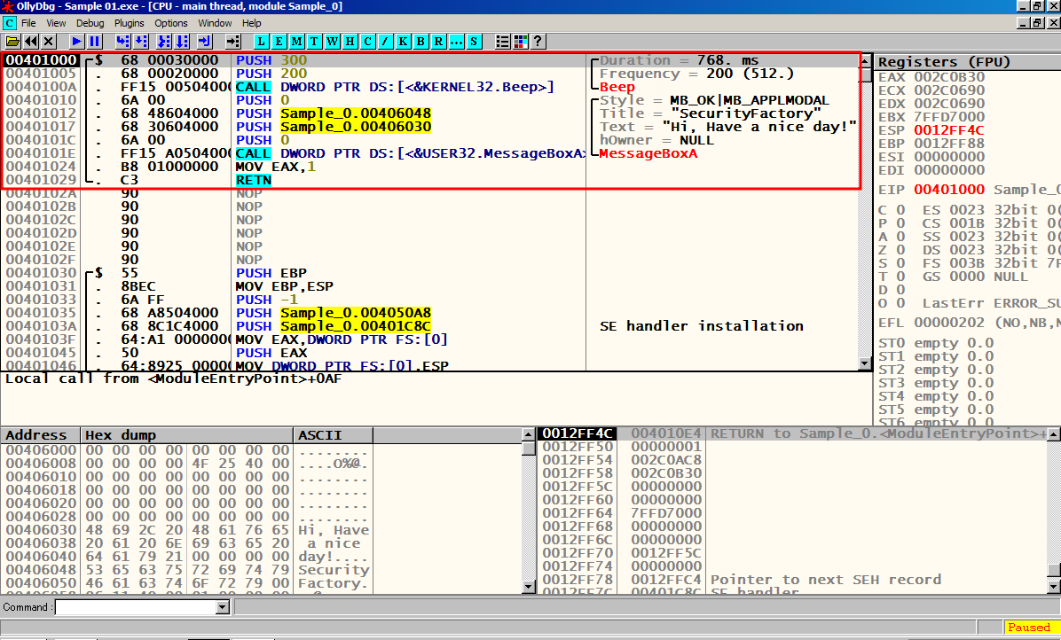
Task: Show Handles with H button
Action: coord(350,42)
